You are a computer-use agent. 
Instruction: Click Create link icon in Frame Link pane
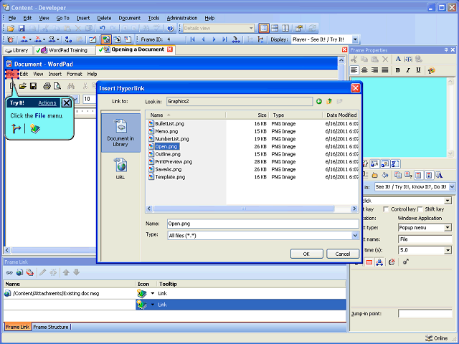click(9, 272)
